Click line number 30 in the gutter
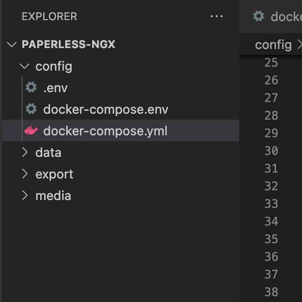The image size is (302, 302). (x=271, y=151)
